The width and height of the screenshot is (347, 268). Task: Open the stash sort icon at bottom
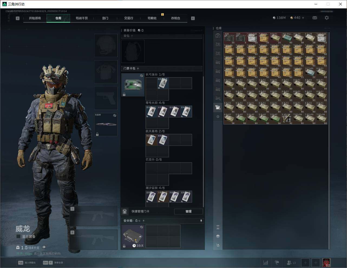point(218,245)
